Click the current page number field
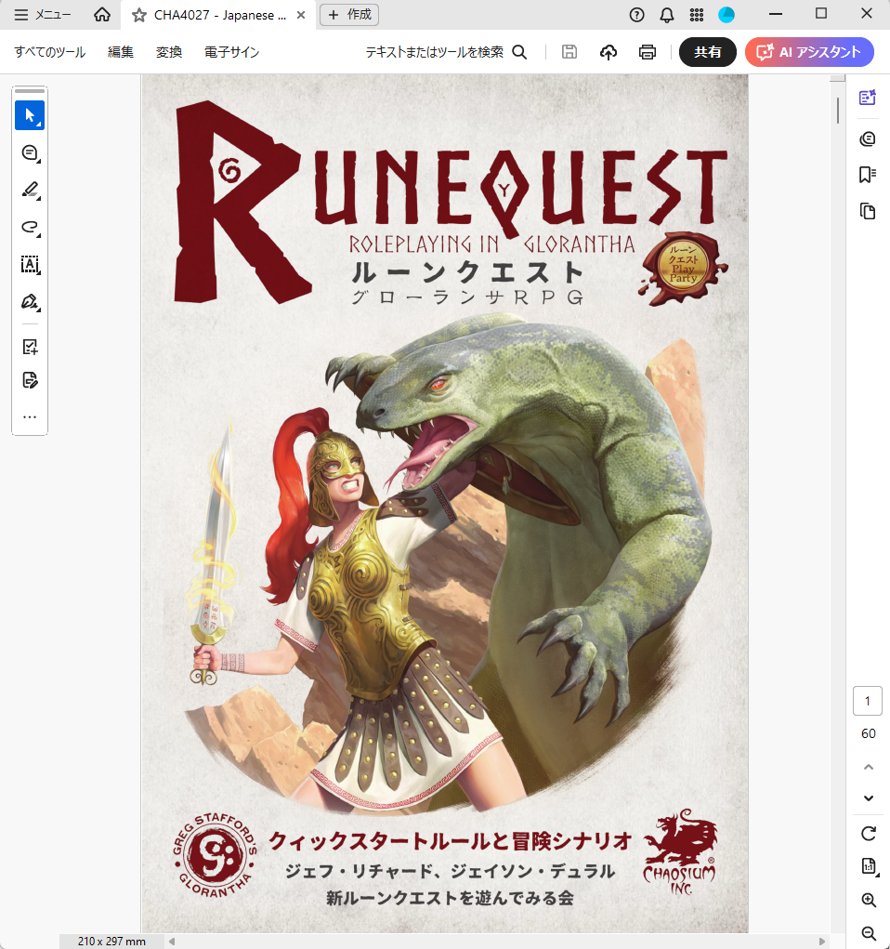Image resolution: width=890 pixels, height=949 pixels. click(868, 701)
